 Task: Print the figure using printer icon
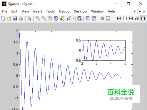(21, 19)
